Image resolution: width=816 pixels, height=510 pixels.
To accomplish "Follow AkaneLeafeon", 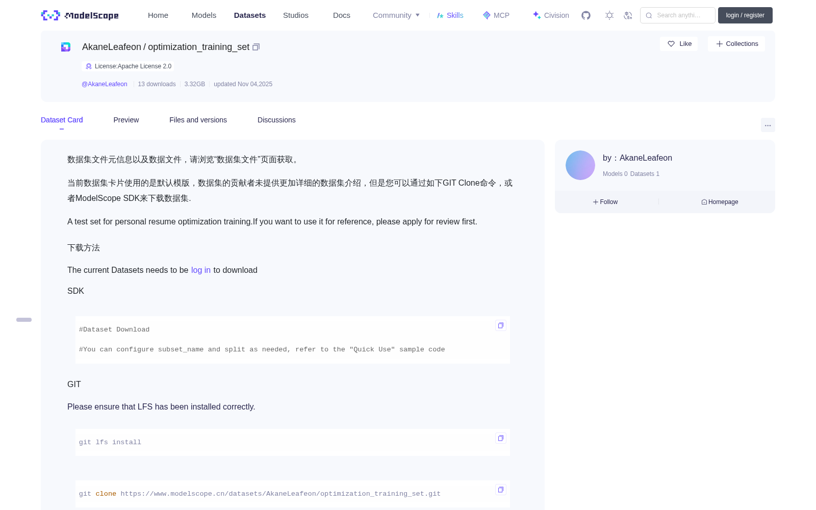I will point(605,202).
